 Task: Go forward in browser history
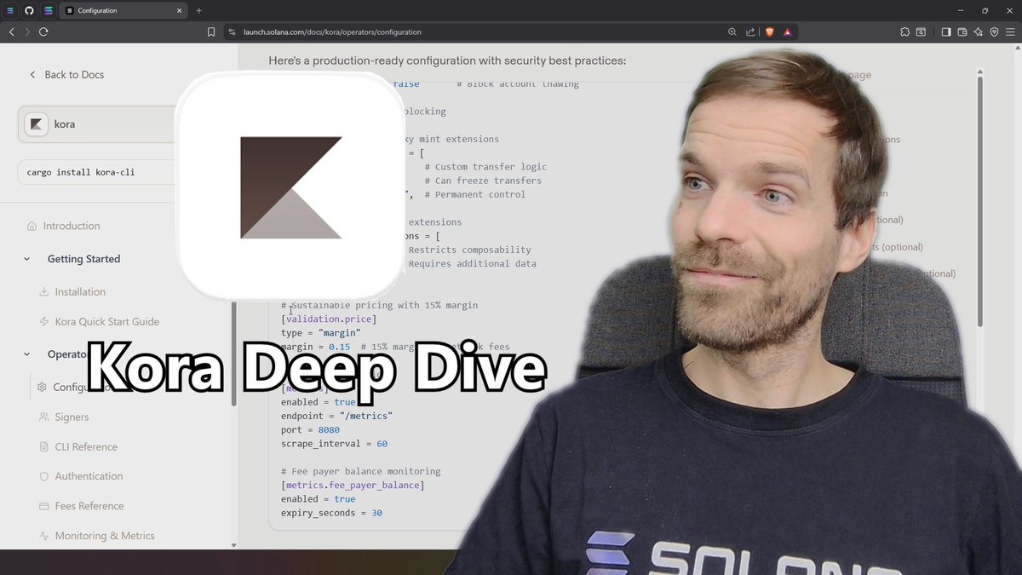click(x=27, y=32)
